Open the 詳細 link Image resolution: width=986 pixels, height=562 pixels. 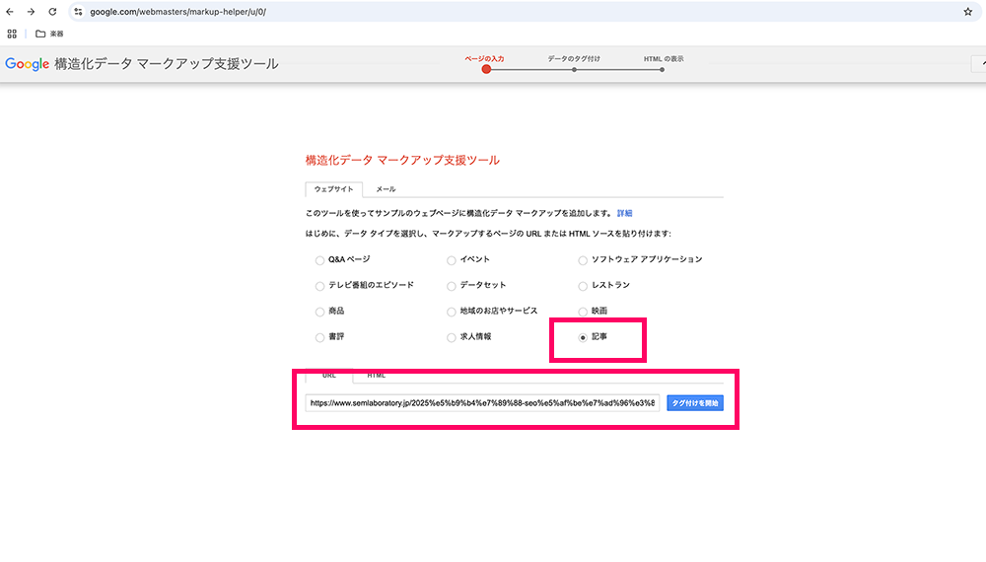[x=624, y=213]
